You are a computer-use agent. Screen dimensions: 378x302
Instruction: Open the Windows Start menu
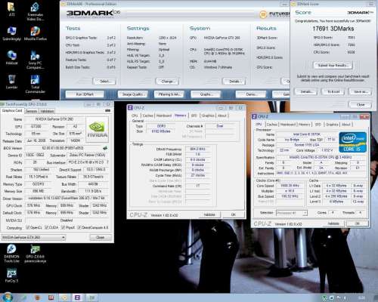[x=8, y=297]
